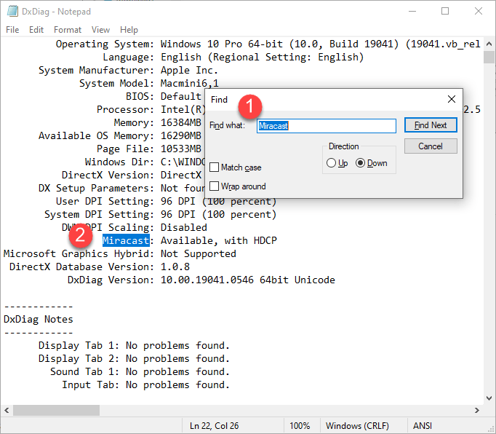
Task: Click the vertical scrollbar down arrow
Action: point(489,398)
